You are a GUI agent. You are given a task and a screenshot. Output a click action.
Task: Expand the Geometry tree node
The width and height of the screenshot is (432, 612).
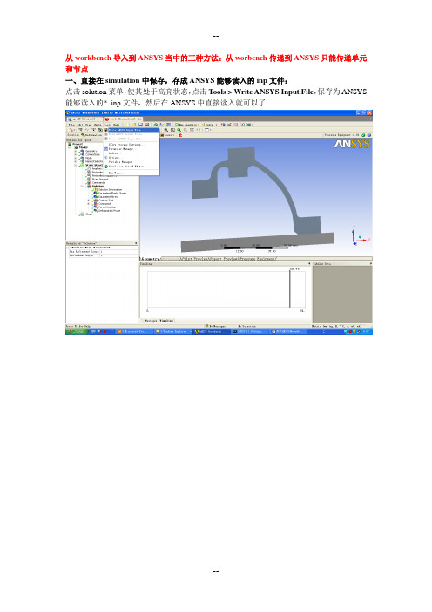(75, 151)
